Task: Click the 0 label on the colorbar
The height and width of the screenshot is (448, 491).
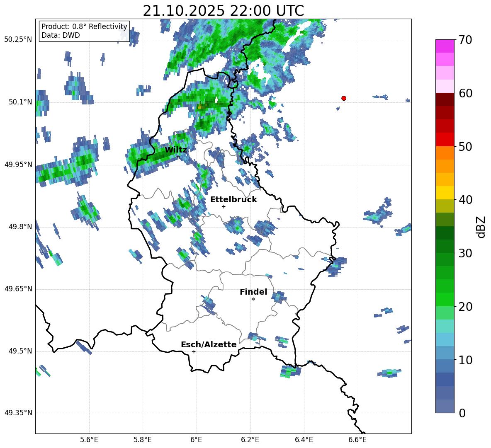Action: (x=462, y=413)
